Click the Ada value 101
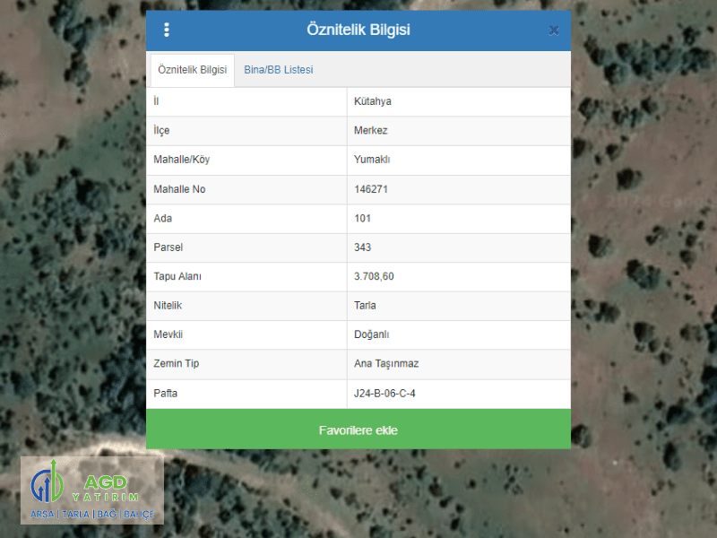Image resolution: width=717 pixels, height=538 pixels. pyautogui.click(x=363, y=218)
